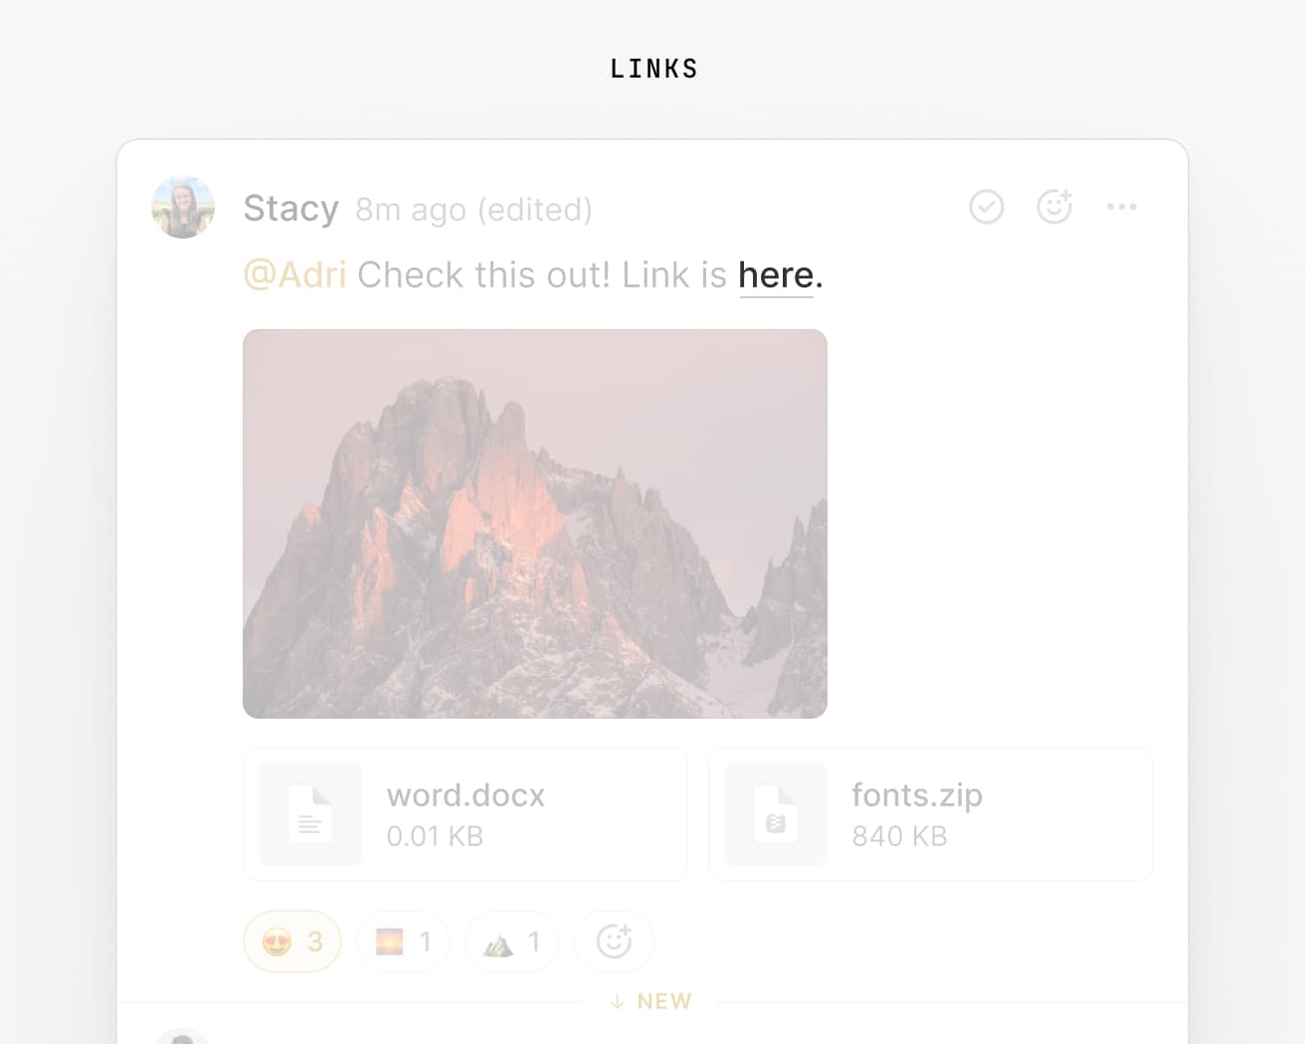Toggle the mountain emoji reaction
1305x1044 pixels.
tap(511, 941)
